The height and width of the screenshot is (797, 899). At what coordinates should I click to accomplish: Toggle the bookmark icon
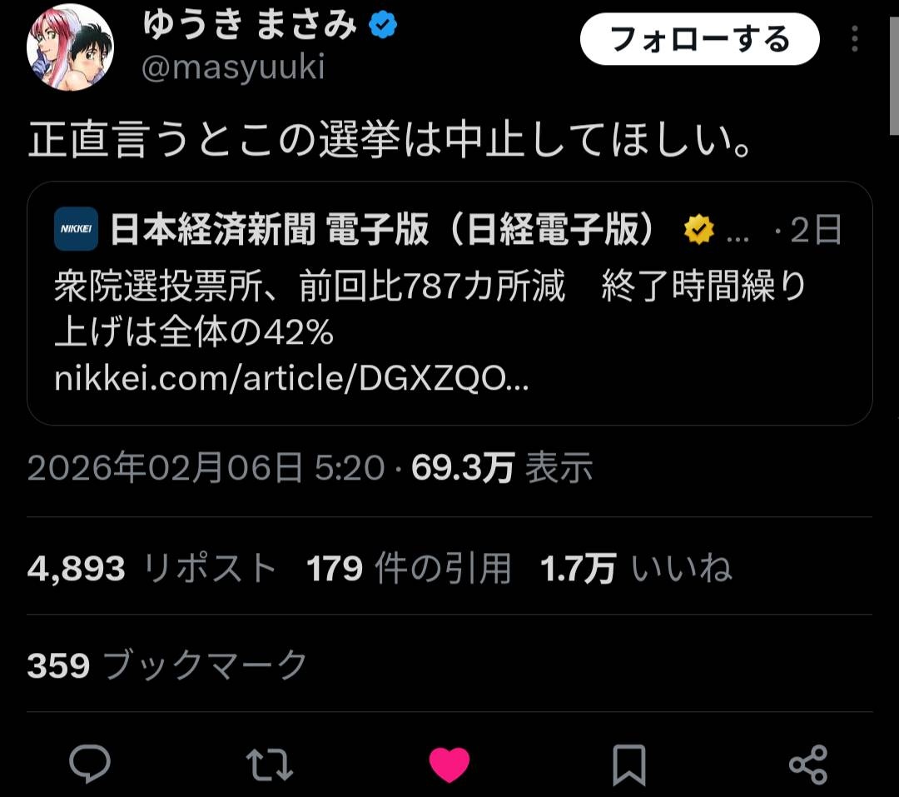pyautogui.click(x=629, y=765)
